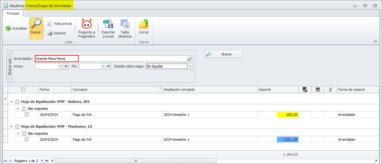Ask Pregunta a Pragmático robot assistant
Screen dimensions: 382x164
click(87, 28)
